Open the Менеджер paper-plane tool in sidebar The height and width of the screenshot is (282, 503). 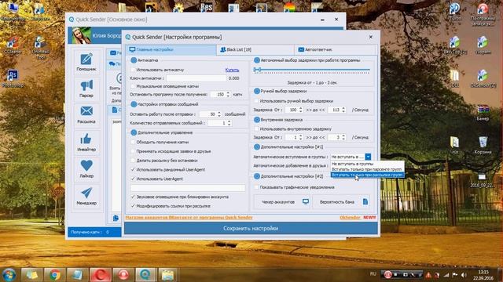(86, 196)
